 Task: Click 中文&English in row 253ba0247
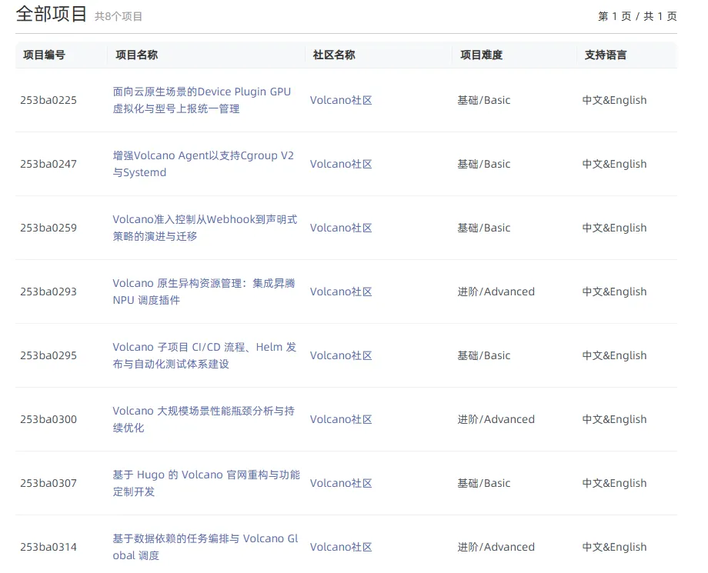(x=614, y=164)
